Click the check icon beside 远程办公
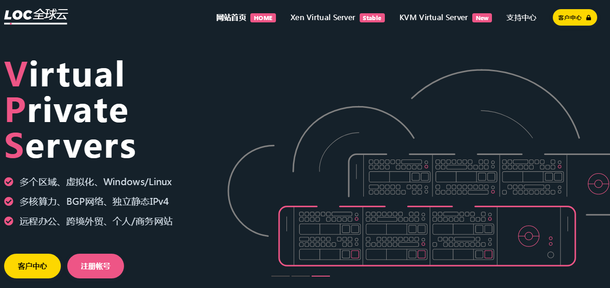Viewport: 610px width, 288px height. [9, 221]
